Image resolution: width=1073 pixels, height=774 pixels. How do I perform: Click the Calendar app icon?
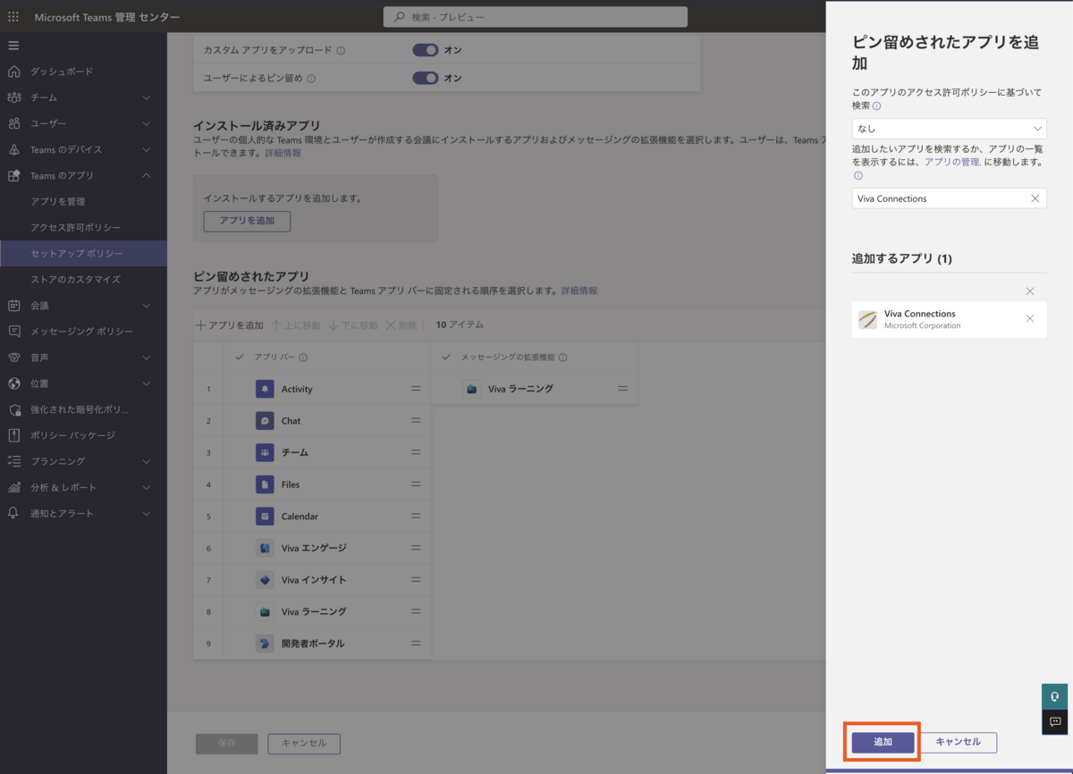pos(265,517)
